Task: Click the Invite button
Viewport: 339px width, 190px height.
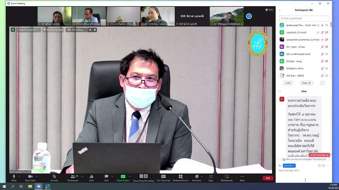Action: [x=288, y=83]
